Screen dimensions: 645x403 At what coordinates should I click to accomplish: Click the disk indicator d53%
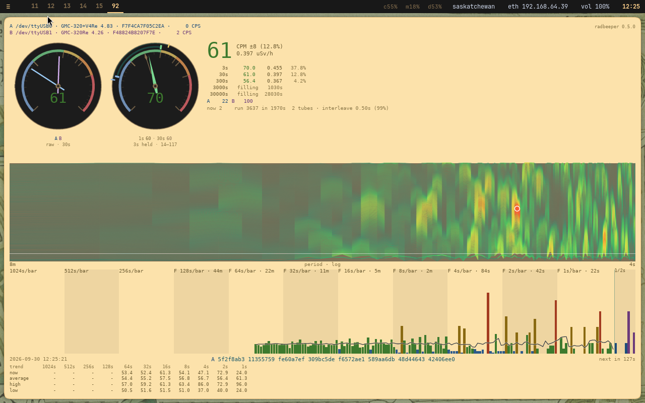pyautogui.click(x=435, y=7)
